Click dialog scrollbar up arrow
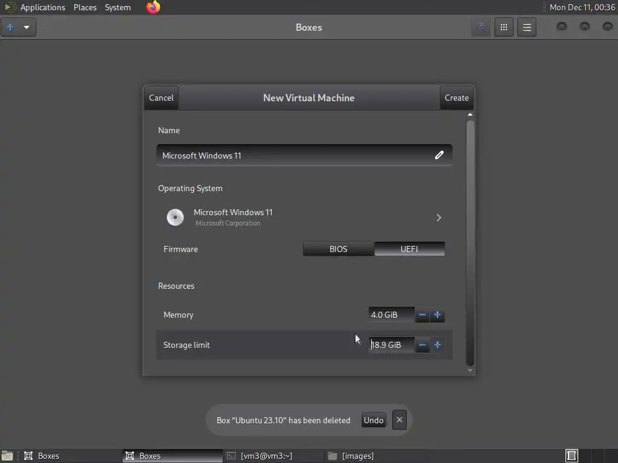The height and width of the screenshot is (463, 618). pyautogui.click(x=470, y=115)
